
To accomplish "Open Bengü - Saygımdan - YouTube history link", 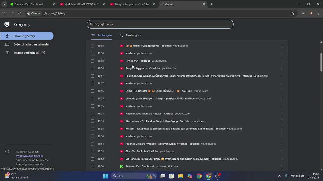I will [143, 68].
